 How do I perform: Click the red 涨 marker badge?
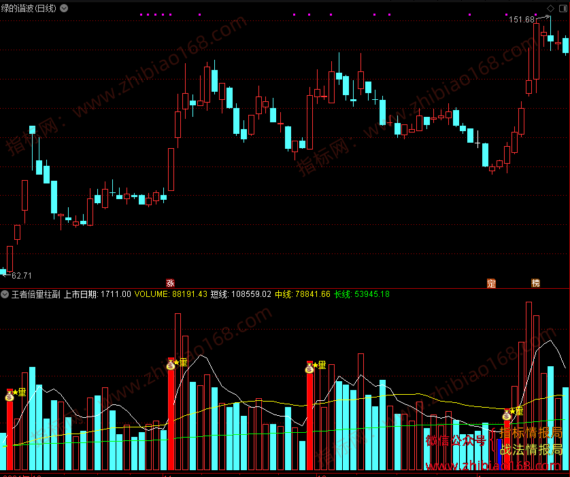pos(170,283)
